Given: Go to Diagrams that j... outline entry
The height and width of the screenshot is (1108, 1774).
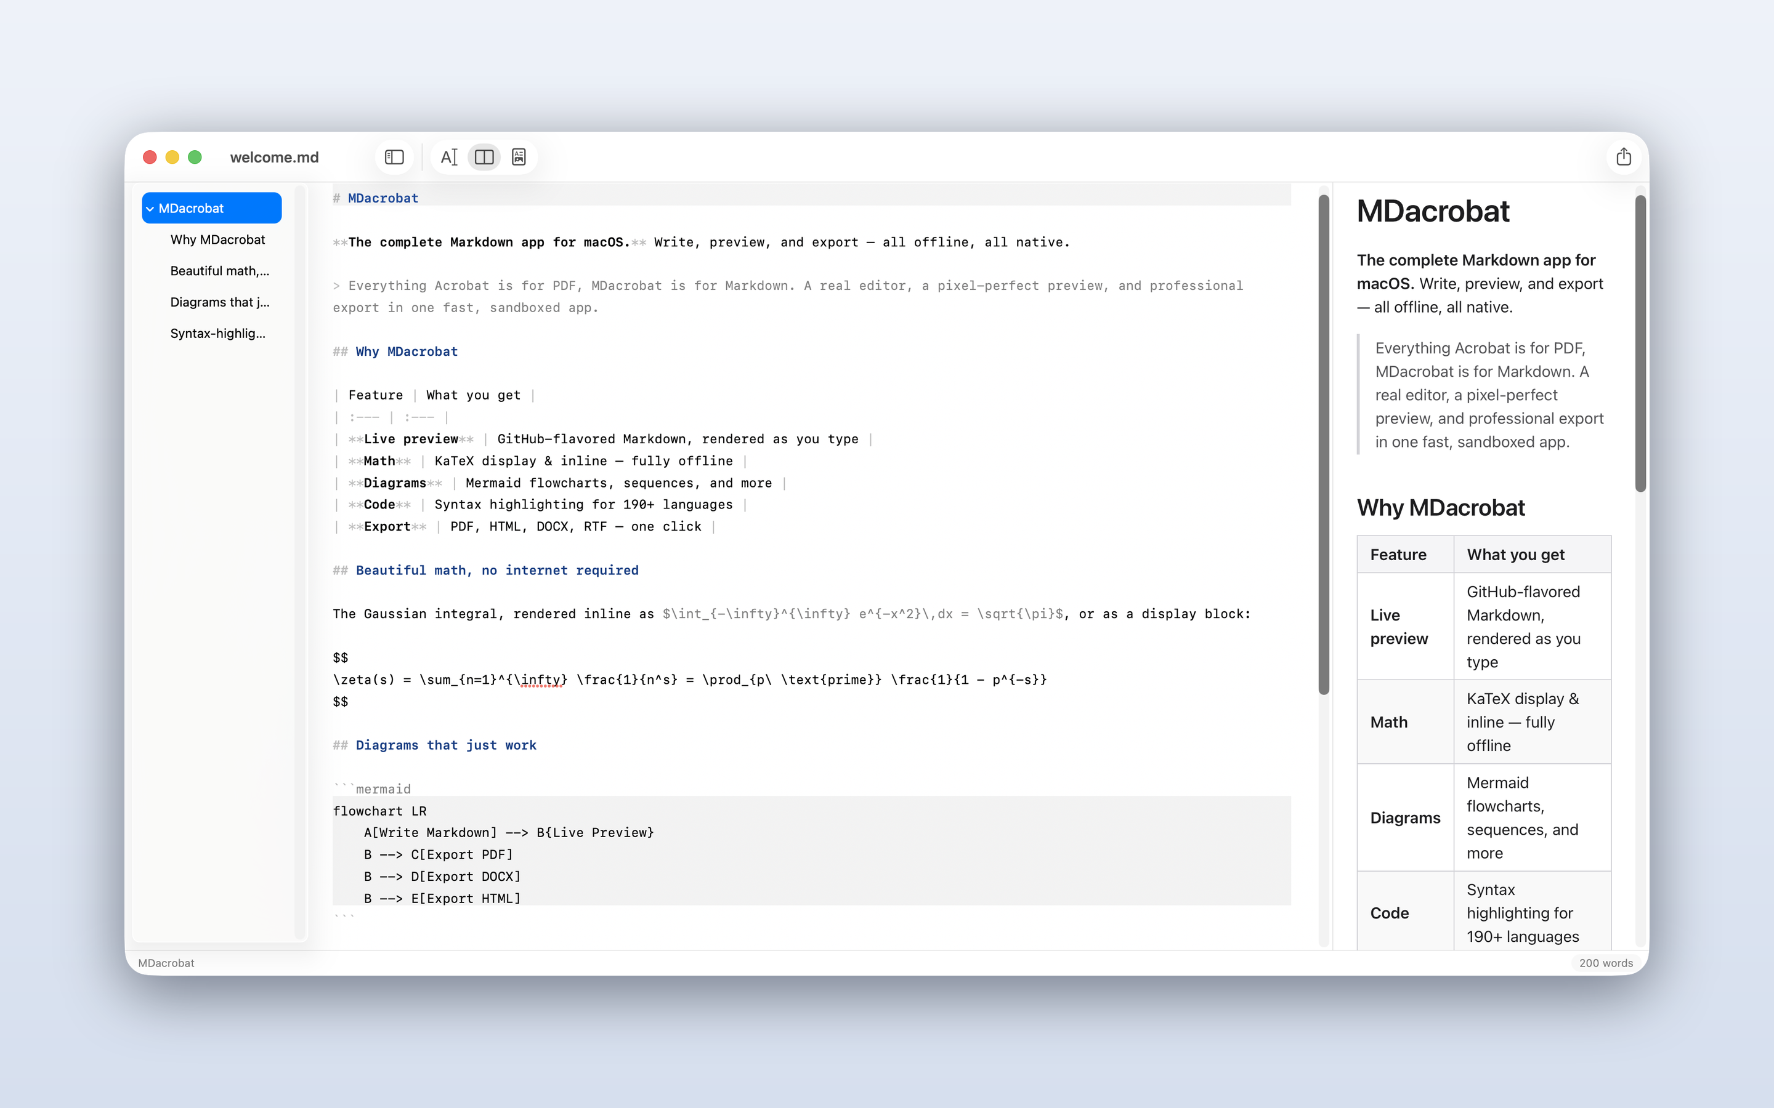Looking at the screenshot, I should pyautogui.click(x=220, y=302).
